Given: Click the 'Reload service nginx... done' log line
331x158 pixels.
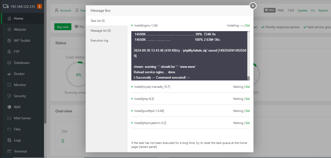Looking at the screenshot, I should pos(155,72).
